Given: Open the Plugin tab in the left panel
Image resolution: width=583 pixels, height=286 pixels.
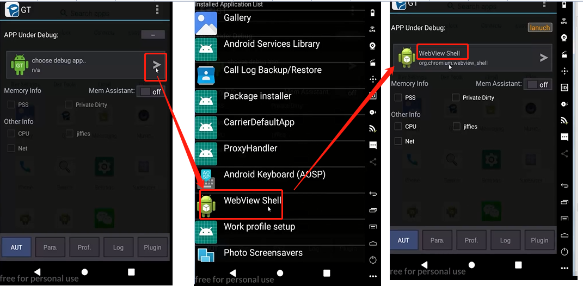Looking at the screenshot, I should [152, 247].
